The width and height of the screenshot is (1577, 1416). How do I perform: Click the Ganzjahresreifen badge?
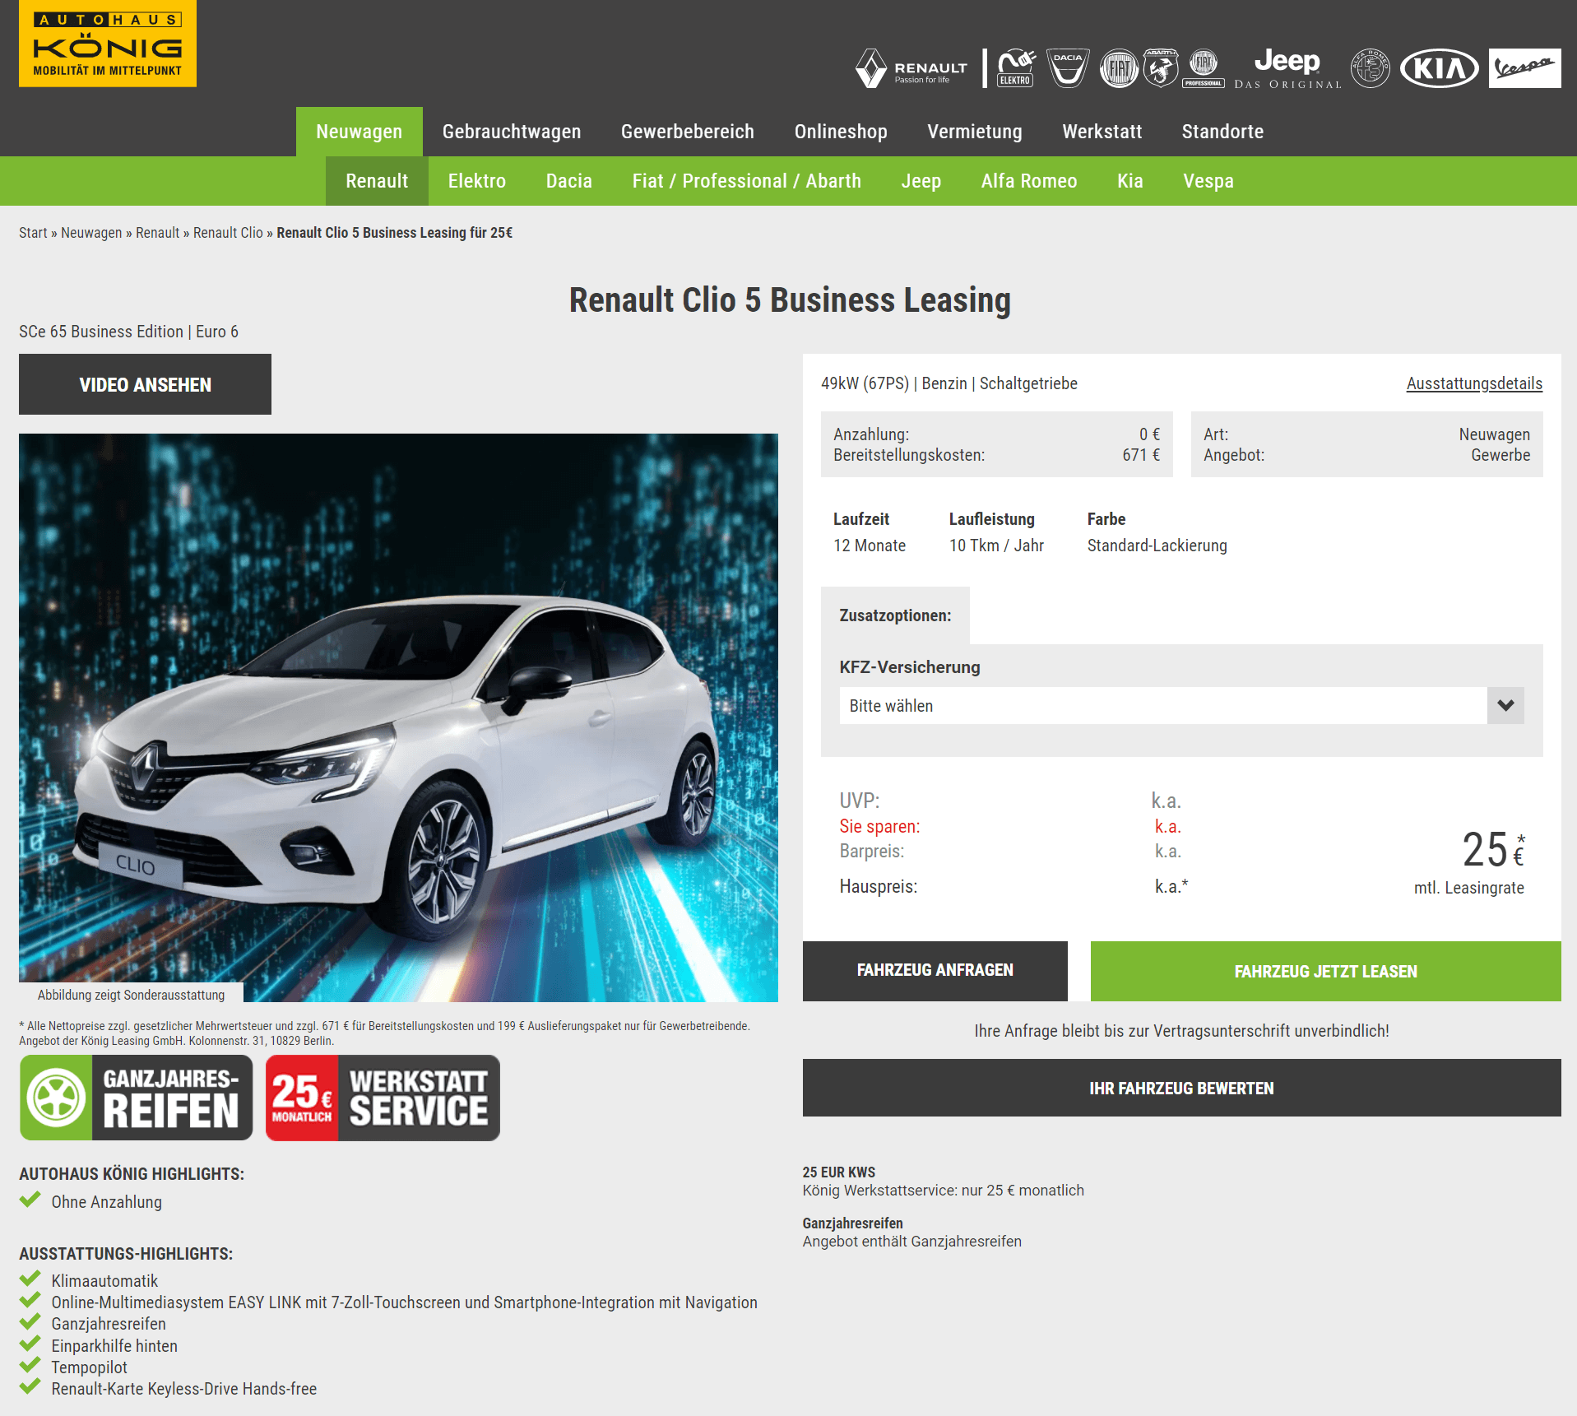(x=137, y=1098)
